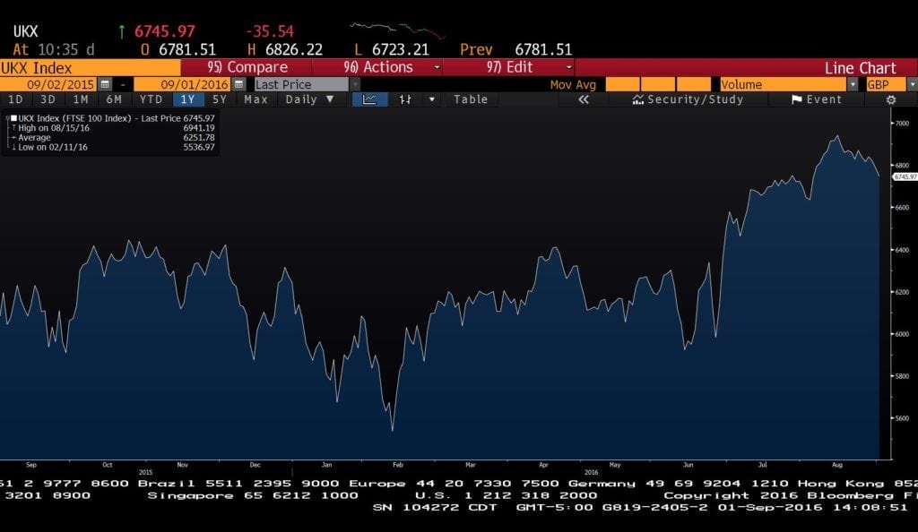Click the 'Average' legend row
Image resolution: width=918 pixels, height=532 pixels.
pos(114,137)
